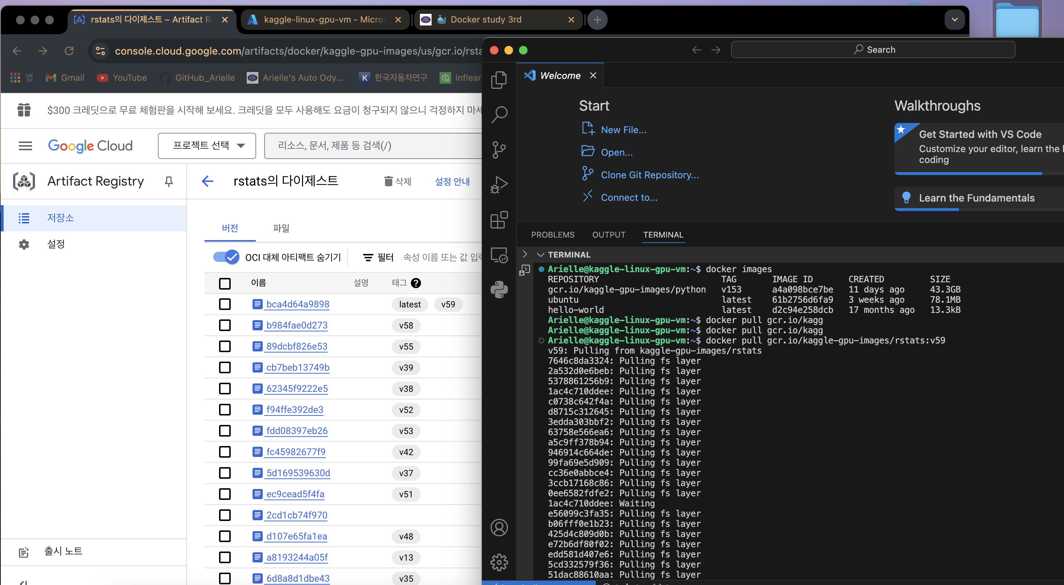
Task: Open a new Chrome tab
Action: [597, 19]
